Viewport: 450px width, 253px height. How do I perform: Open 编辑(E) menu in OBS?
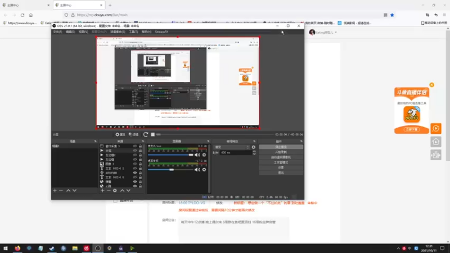pyautogui.click(x=70, y=32)
